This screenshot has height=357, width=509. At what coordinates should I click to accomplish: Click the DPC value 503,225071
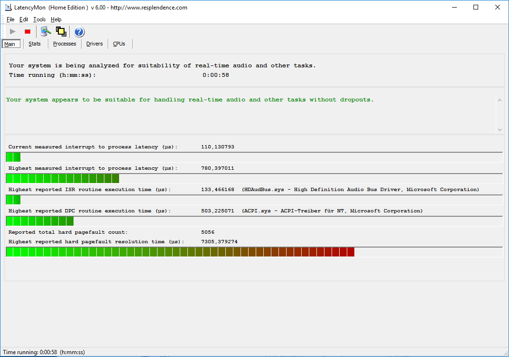tap(217, 211)
